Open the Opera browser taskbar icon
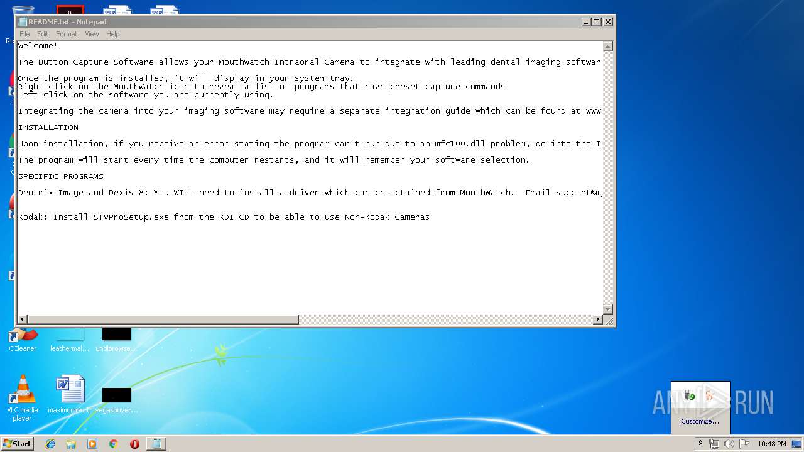Screen dimensions: 804x452 pos(134,444)
